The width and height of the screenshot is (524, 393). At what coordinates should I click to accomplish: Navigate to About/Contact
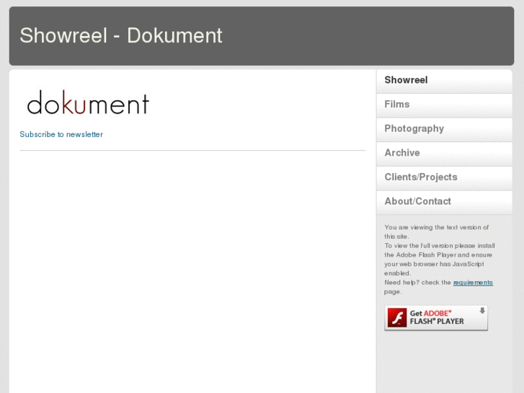click(444, 203)
